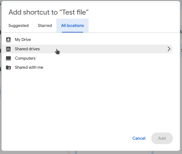Click the Computers laptop icon
This screenshot has width=182, height=154.
pyautogui.click(x=9, y=58)
